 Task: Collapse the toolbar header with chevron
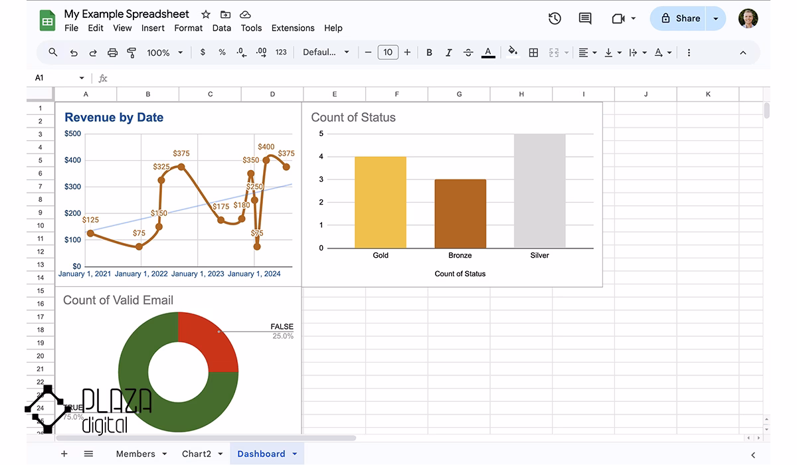(x=743, y=52)
